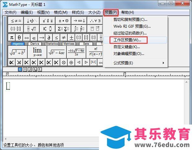Open the relational symbols palette (≤≠≈)
The width and height of the screenshot is (192, 150).
16,21
